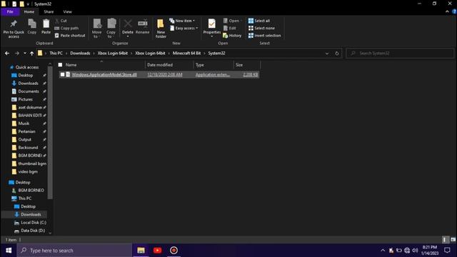Click the Paste ribbon icon
This screenshot has width=457, height=257.
click(46, 26)
